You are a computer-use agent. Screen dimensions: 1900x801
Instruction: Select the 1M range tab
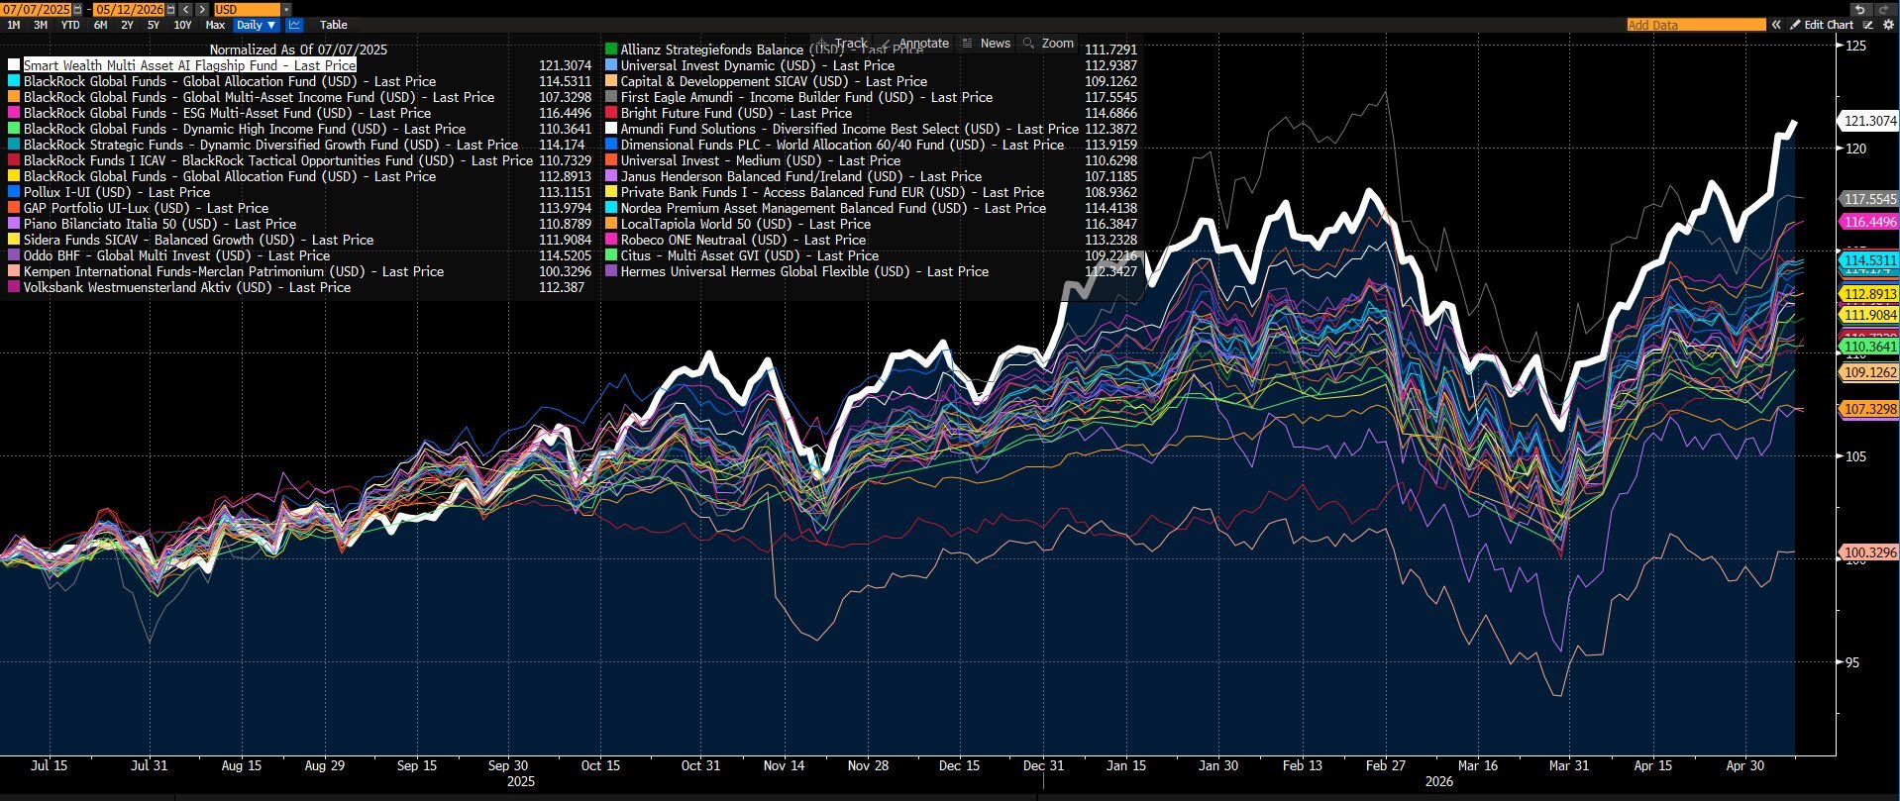click(14, 25)
